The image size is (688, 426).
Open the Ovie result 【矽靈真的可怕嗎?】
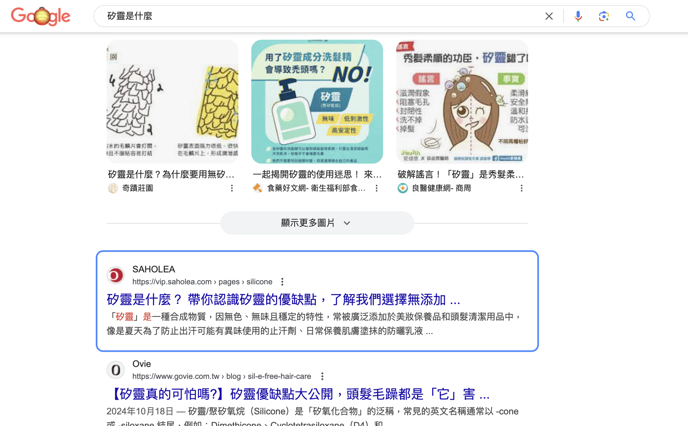tap(298, 394)
